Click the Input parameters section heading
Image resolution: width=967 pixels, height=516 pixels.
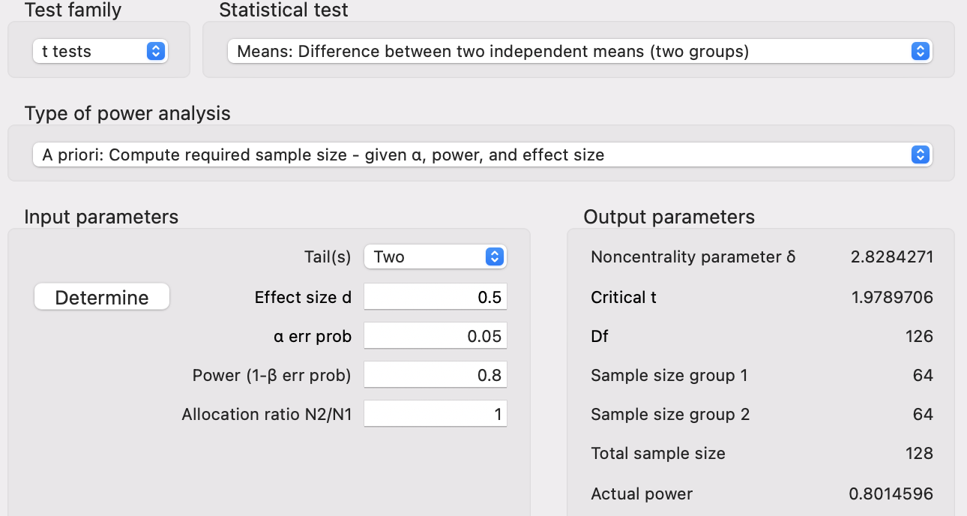pyautogui.click(x=101, y=217)
